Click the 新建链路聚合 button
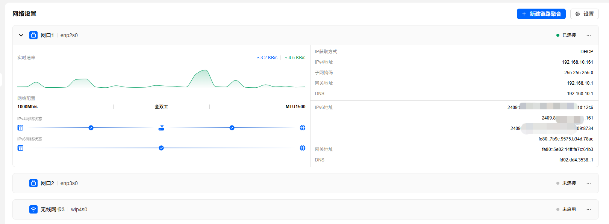Viewport: 609px width, 224px height. (x=541, y=14)
